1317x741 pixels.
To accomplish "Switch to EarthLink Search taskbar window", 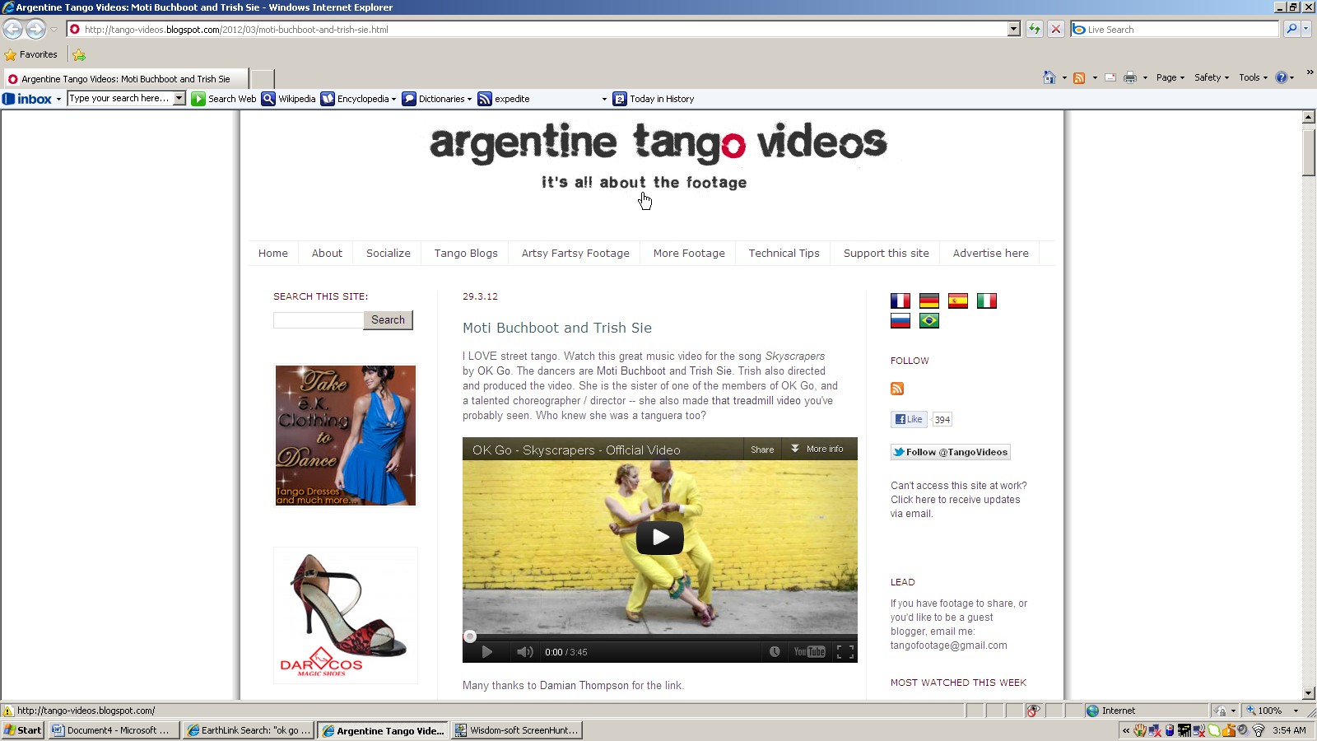I will pyautogui.click(x=249, y=730).
